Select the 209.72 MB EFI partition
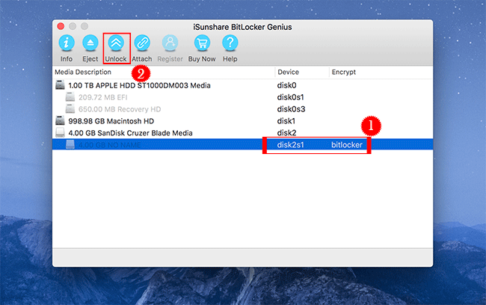This screenshot has width=486, height=305. point(242,97)
